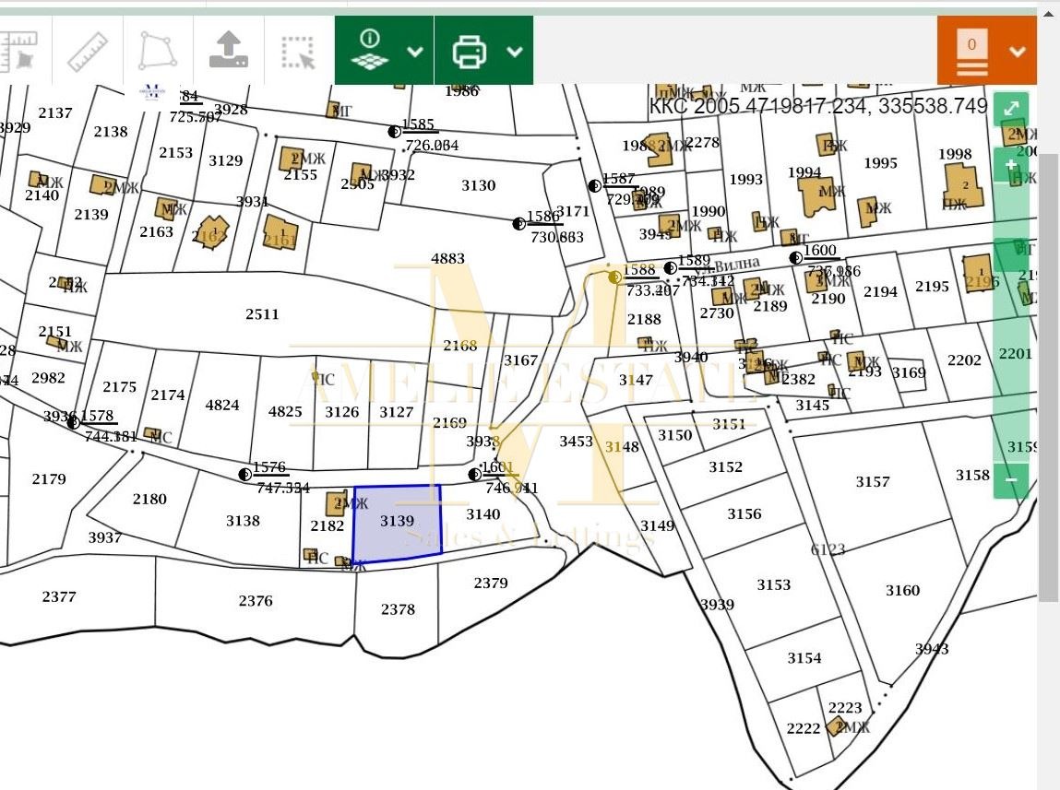
Task: Click the zoom slider handle
Action: pos(1011,255)
